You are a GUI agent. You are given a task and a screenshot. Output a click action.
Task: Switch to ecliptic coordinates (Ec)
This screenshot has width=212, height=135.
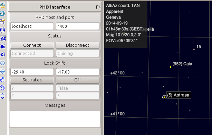click(2, 46)
